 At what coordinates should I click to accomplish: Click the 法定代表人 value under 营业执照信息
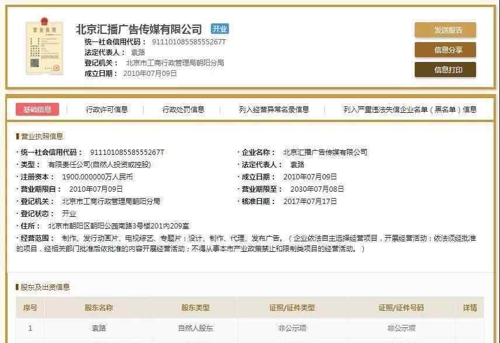coord(297,165)
